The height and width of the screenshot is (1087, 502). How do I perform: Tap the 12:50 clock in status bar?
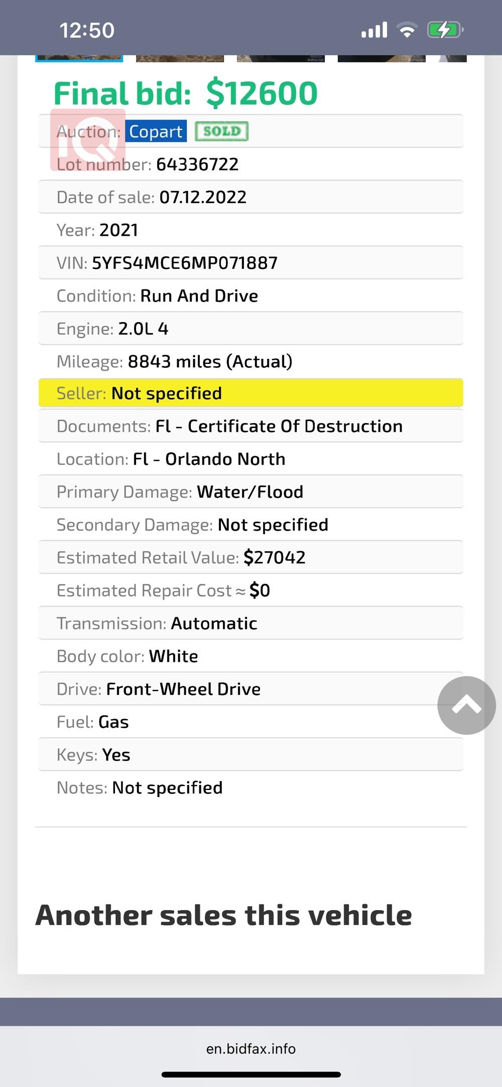click(x=87, y=30)
